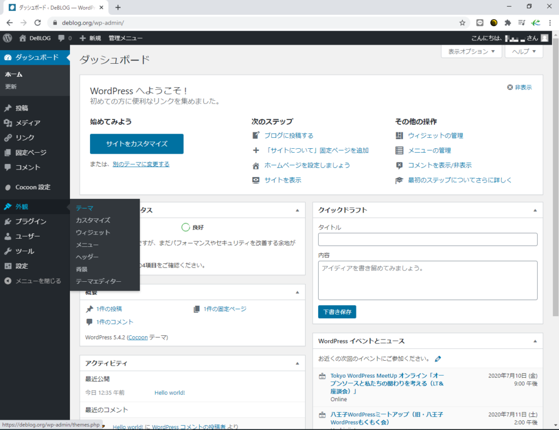559x430 pixels.
Task: Click 最初のステップについてさらに詳しく link
Action: coord(460,180)
